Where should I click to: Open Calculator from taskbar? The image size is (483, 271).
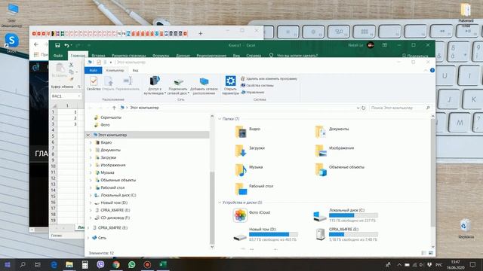[85, 264]
